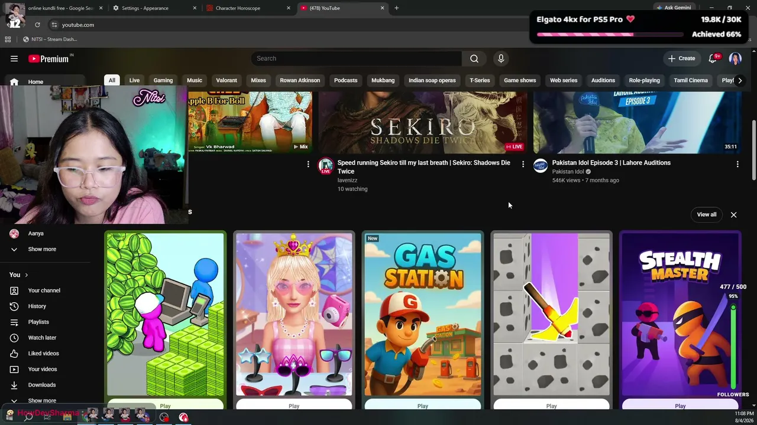Play the Stealth Master game
This screenshot has width=757, height=425.
point(680,406)
